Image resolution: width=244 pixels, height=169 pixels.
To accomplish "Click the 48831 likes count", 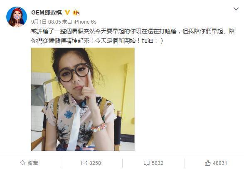I will click(220, 163).
